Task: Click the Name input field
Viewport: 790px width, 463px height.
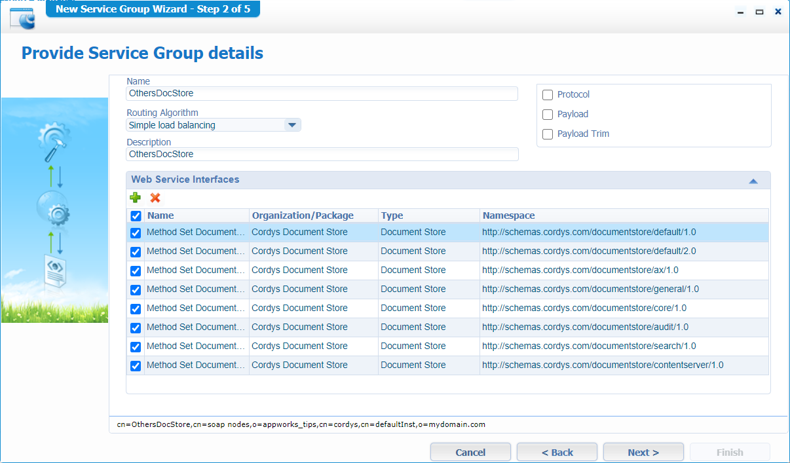Action: pyautogui.click(x=322, y=94)
